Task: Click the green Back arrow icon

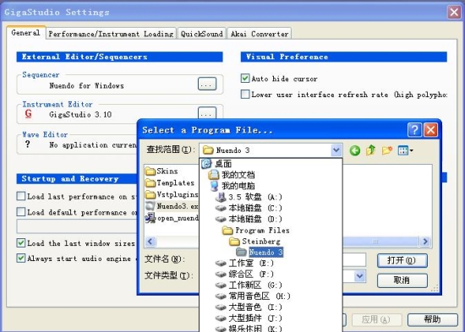Action: coord(355,150)
